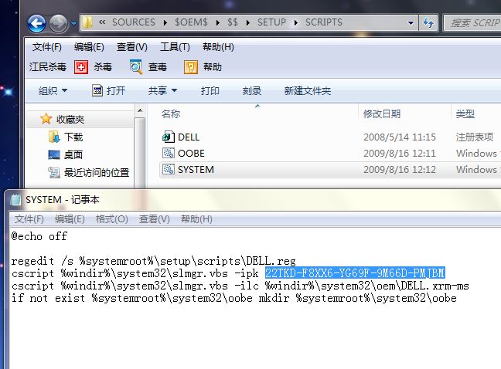Open Notepad 查看(V) menu

pos(155,219)
